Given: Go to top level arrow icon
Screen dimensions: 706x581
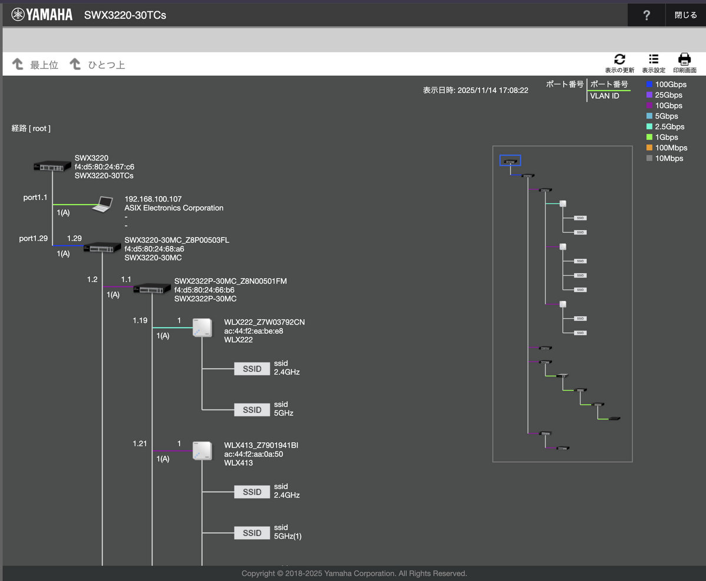Looking at the screenshot, I should 18,64.
